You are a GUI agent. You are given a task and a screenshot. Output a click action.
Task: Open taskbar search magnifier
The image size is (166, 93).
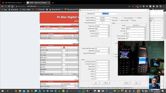[8, 91]
